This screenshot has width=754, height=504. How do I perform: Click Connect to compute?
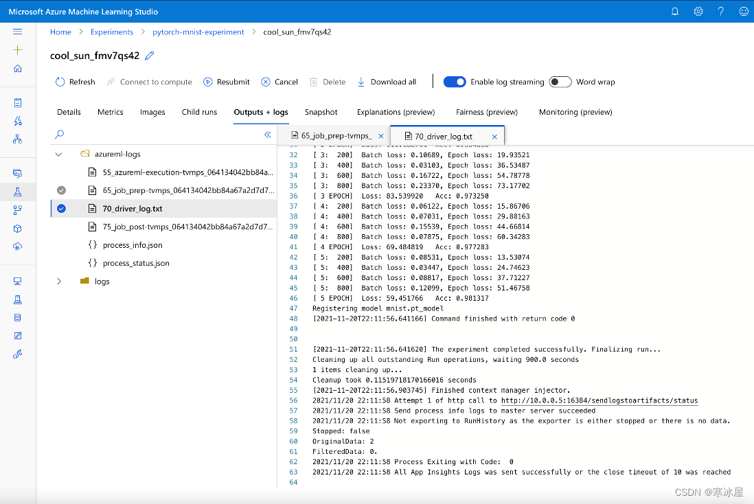click(149, 82)
